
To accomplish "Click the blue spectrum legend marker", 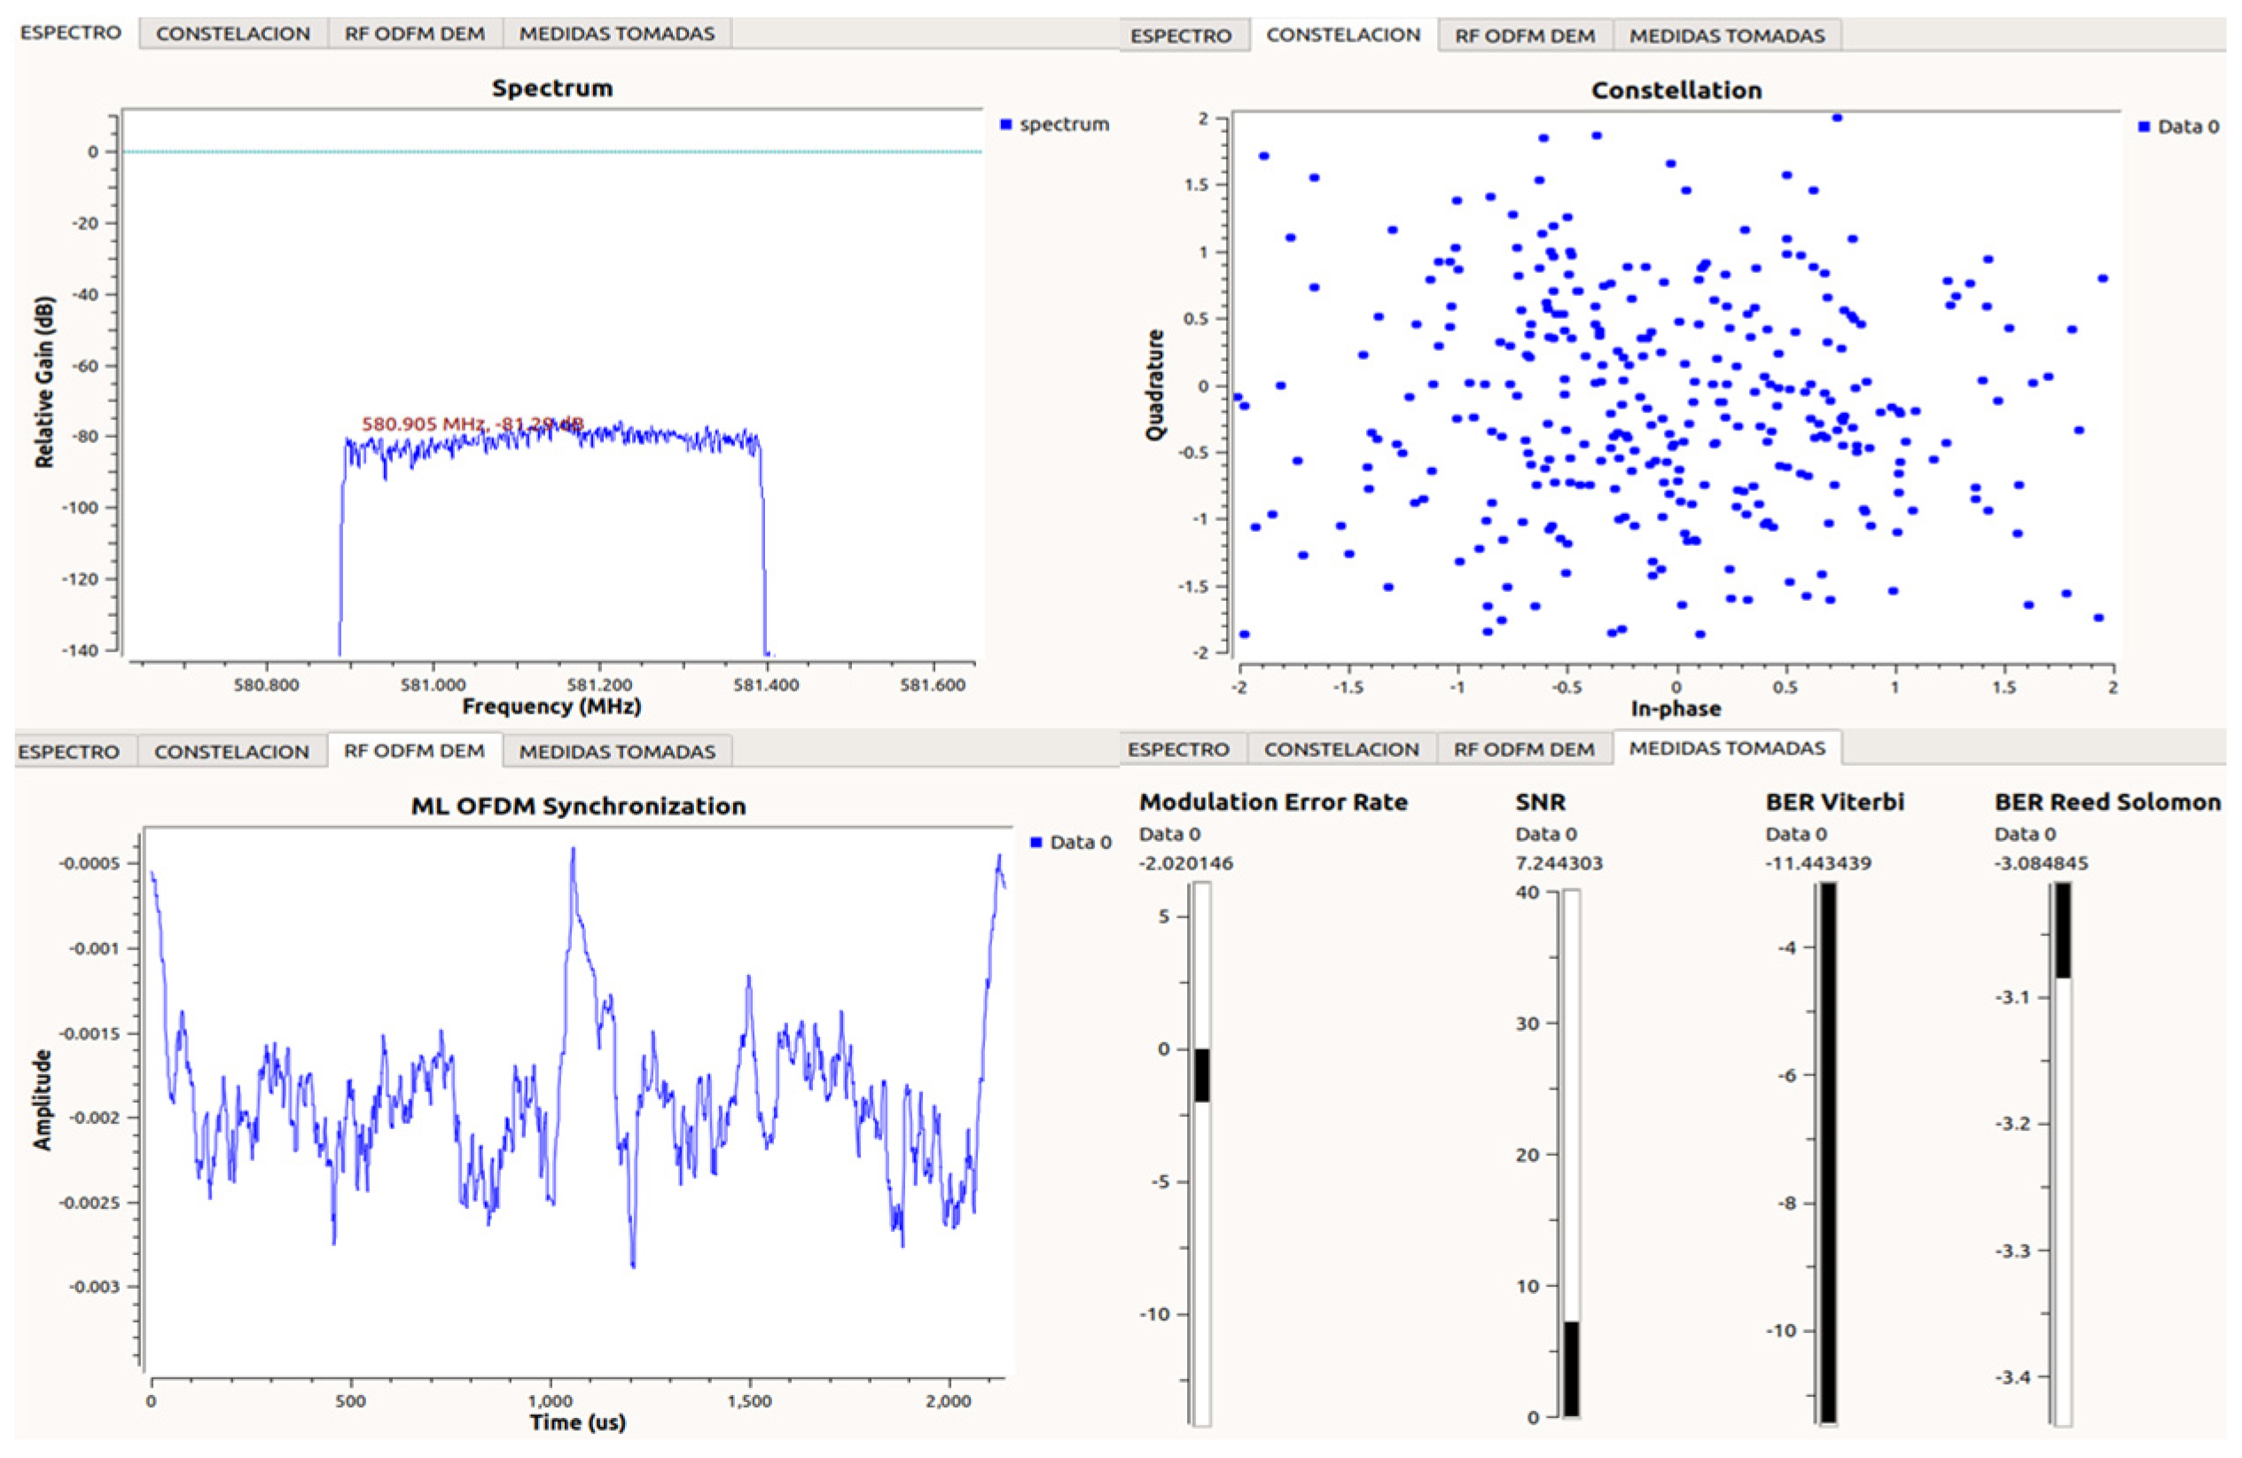I will [x=1005, y=124].
